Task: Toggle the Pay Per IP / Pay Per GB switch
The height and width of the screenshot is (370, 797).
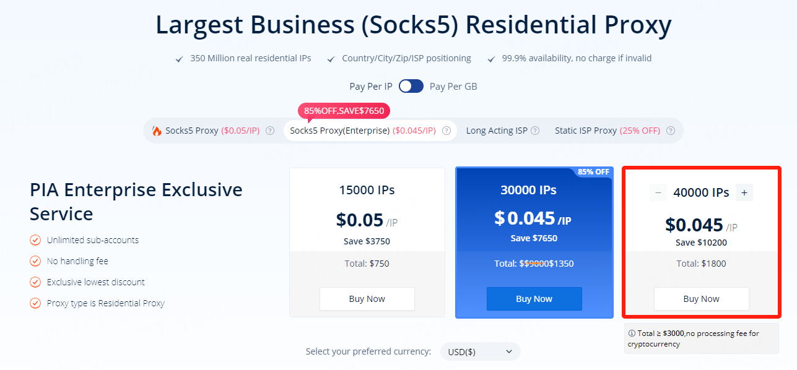Action: 411,87
